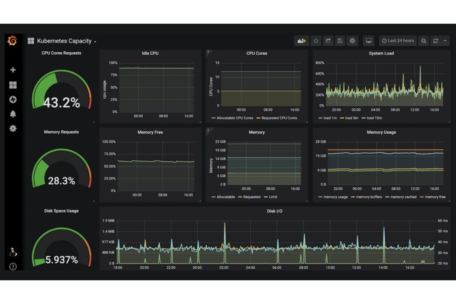Click the Disk I/O panel title

click(274, 211)
